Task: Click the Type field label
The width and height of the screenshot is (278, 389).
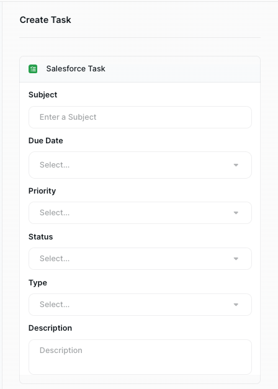Action: [x=38, y=283]
